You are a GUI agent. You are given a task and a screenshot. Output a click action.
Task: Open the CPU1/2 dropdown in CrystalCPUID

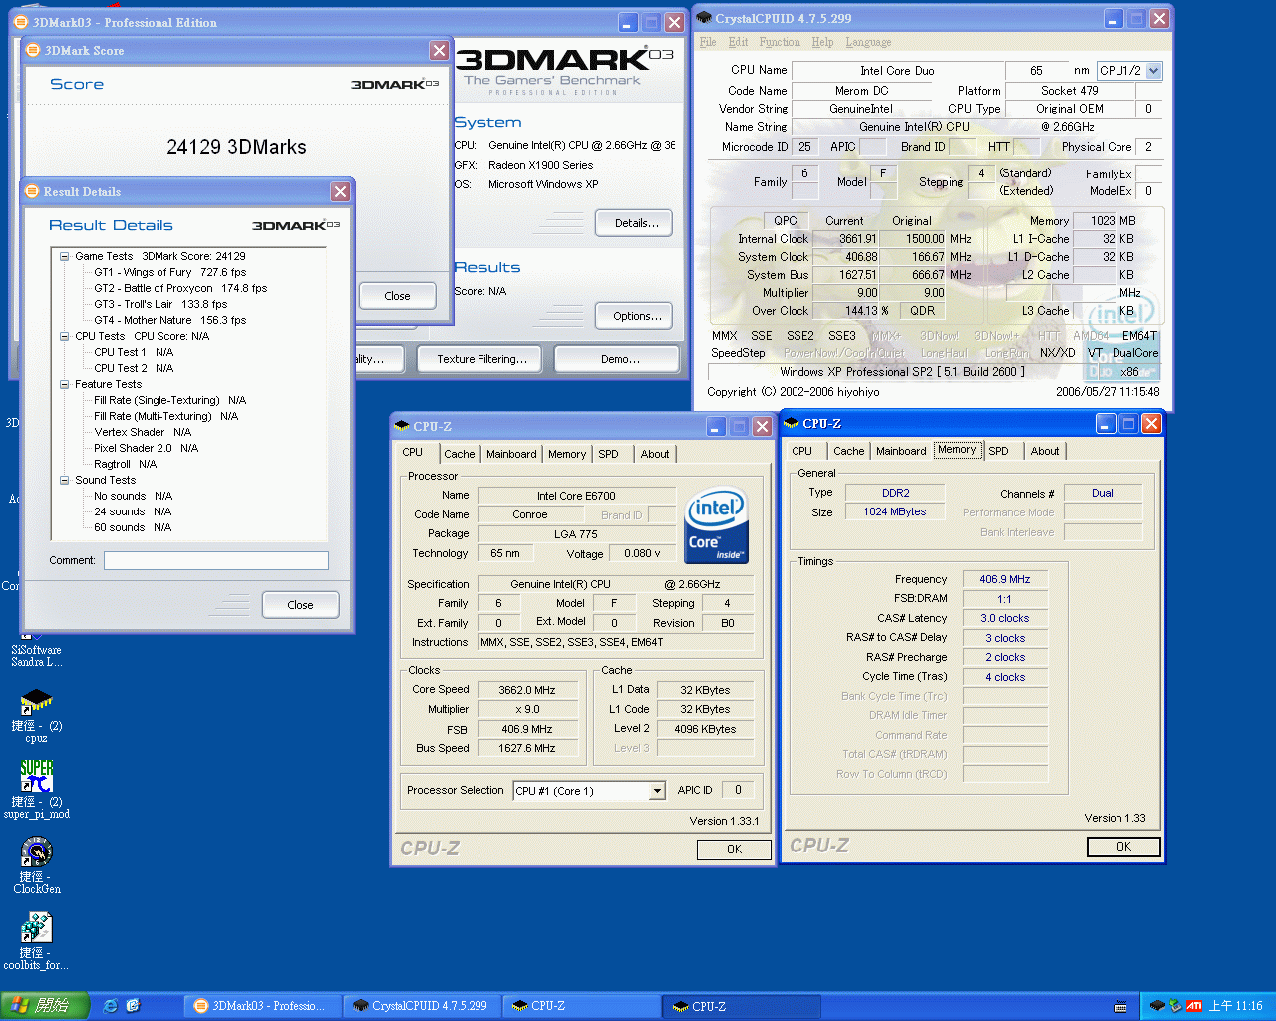coord(1153,71)
